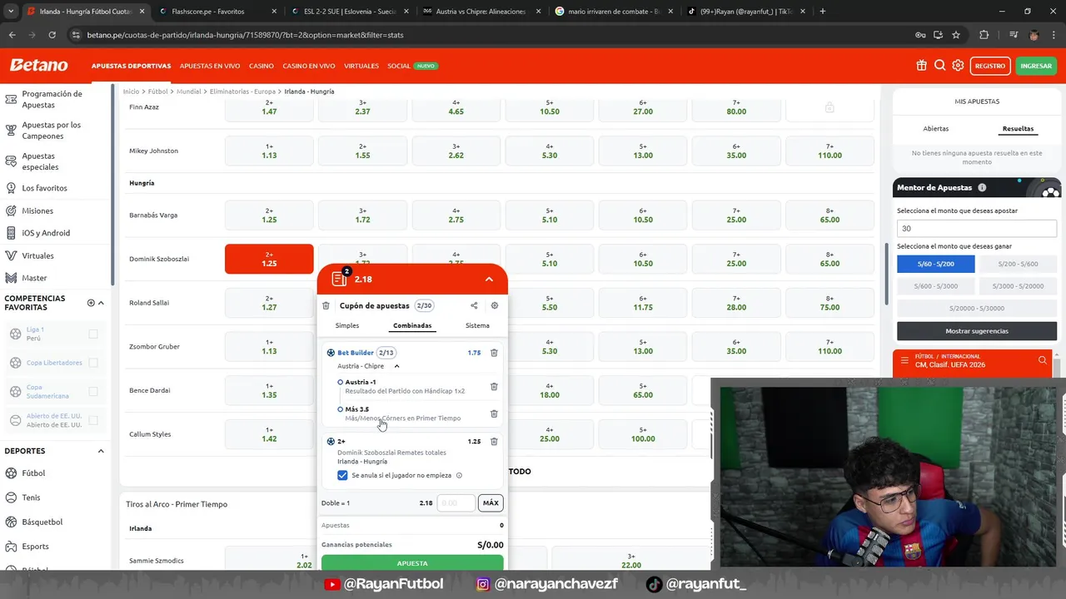Tick the Abierto de EE. UU. checkbox
This screenshot has height=599, width=1066.
[93, 420]
